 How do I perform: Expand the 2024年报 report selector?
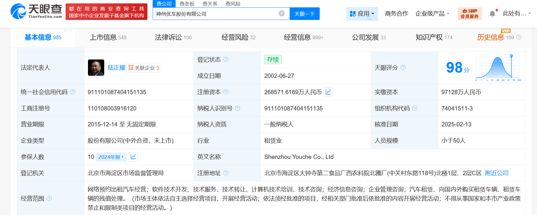point(111,157)
